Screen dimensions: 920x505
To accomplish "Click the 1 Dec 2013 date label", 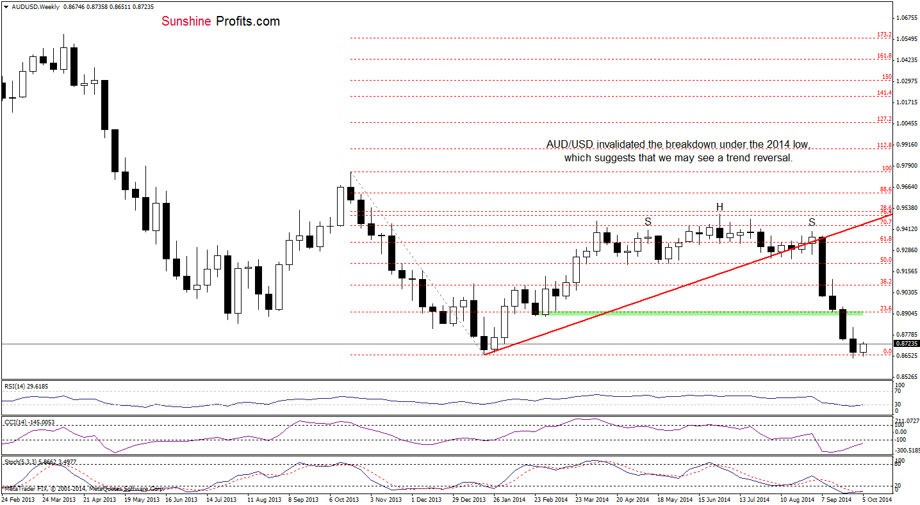I will pos(427,499).
